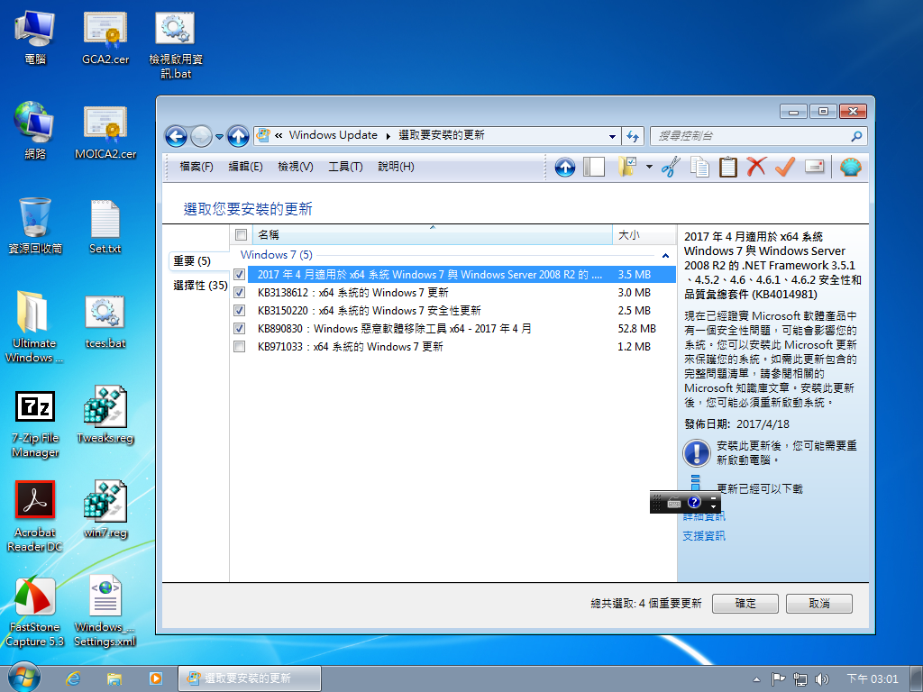This screenshot has width=923, height=692.
Task: Open the 檢視(V) menu
Action: point(296,167)
